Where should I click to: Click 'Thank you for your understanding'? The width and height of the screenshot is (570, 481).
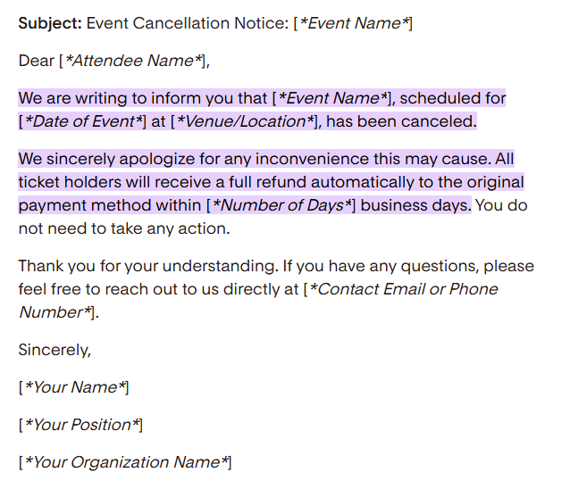pyautogui.click(x=148, y=267)
